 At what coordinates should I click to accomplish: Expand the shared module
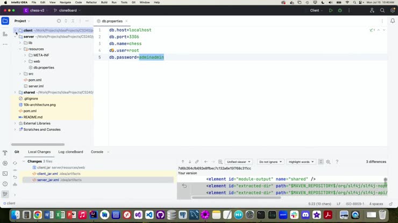coord(15,92)
